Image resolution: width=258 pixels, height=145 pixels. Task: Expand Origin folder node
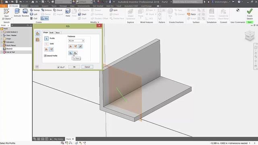[2, 39]
